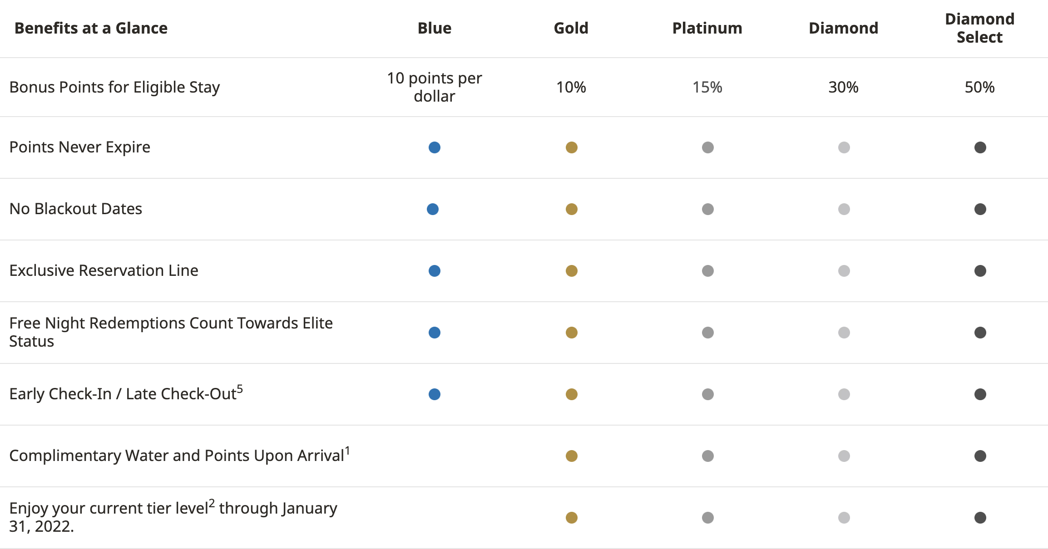Click the Platinum dot for Complimentary Water row

[x=708, y=456]
